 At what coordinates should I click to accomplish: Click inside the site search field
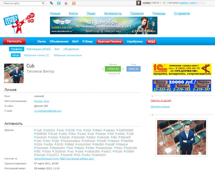(x=22, y=4)
